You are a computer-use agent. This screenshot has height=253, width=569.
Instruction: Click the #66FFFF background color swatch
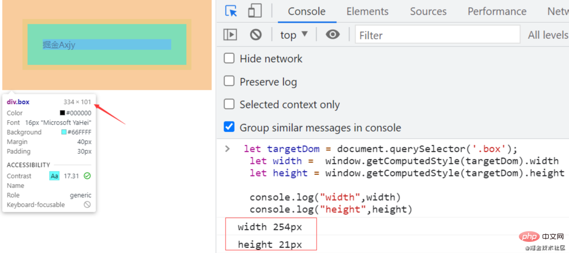64,132
